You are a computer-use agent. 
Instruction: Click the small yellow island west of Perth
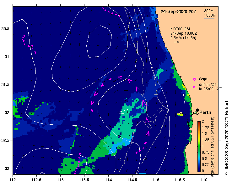[180, 114]
